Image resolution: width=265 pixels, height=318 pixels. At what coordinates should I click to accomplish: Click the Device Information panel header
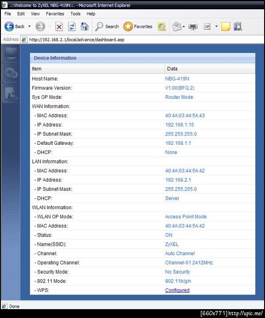coord(143,58)
